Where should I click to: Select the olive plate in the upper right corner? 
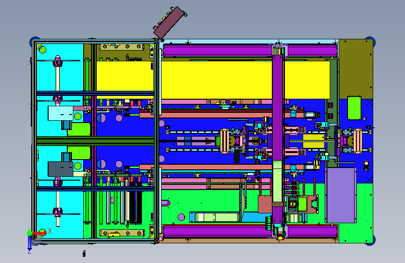click(x=355, y=69)
